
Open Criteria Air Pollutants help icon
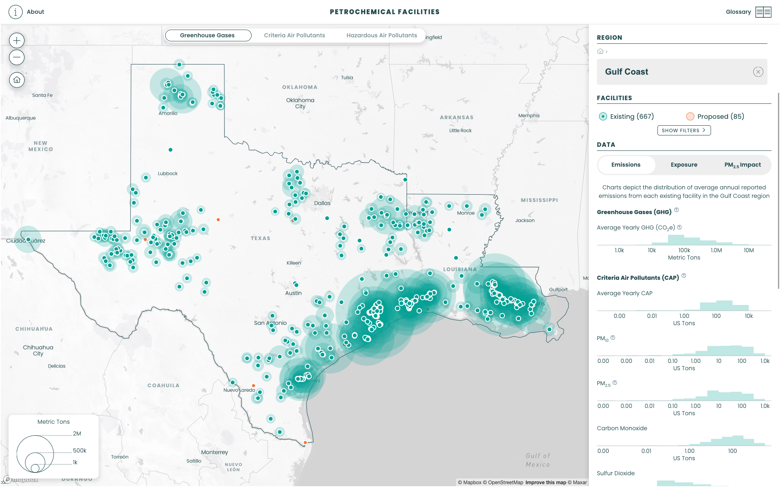tap(684, 276)
